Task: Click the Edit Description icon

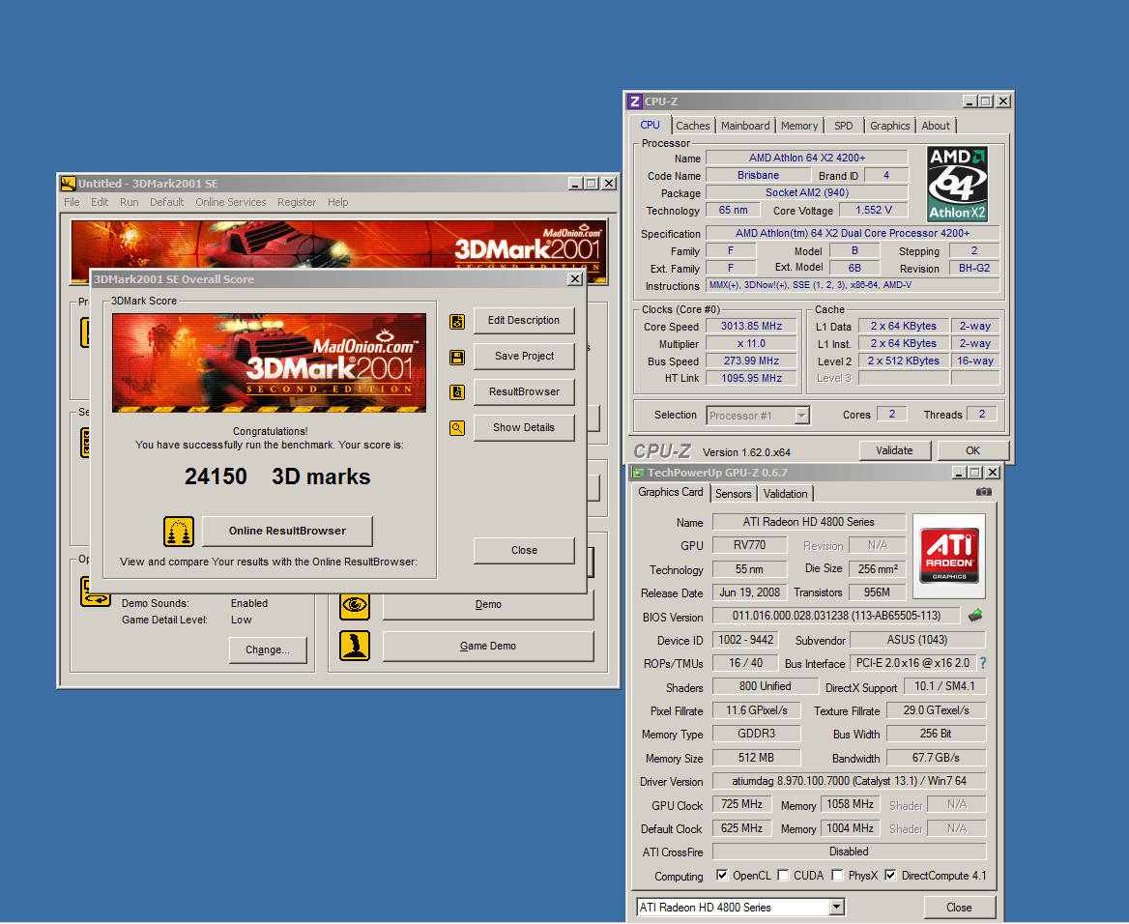Action: click(457, 321)
